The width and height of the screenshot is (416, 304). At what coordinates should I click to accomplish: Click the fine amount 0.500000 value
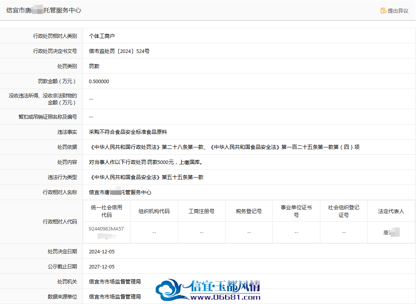coord(99,81)
